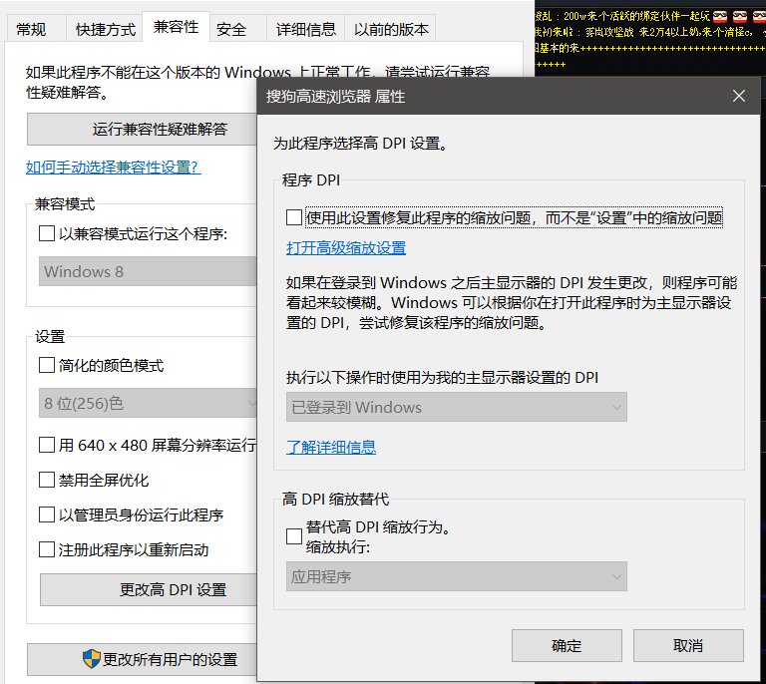Viewport: 766px width, 684px height.
Task: Open the Windows 8 compatibility dropdown
Action: pos(148,271)
